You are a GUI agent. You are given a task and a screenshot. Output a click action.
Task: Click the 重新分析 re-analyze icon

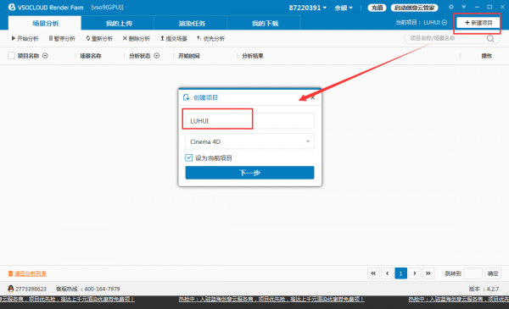pyautogui.click(x=88, y=38)
